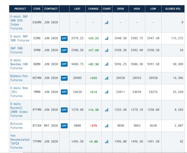Select contract cell MAY 2020
The width and height of the screenshot is (187, 153).
[x=51, y=126]
